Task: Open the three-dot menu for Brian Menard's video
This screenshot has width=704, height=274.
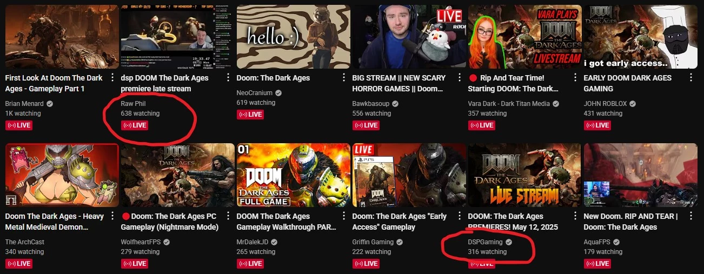Action: (112, 78)
